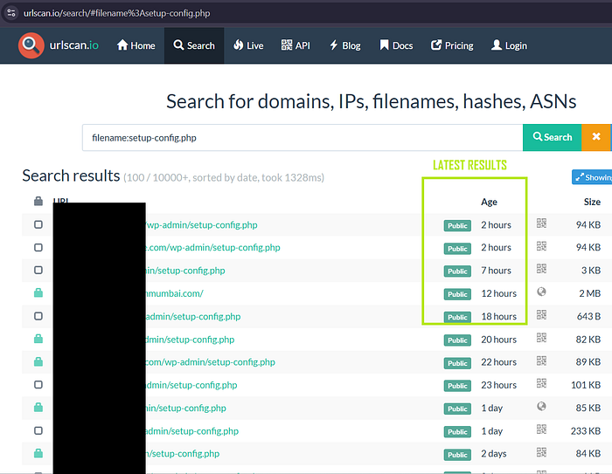Screen dimensions: 612x474
Task: Click the Public badge in 20 hours row
Action: (457, 340)
